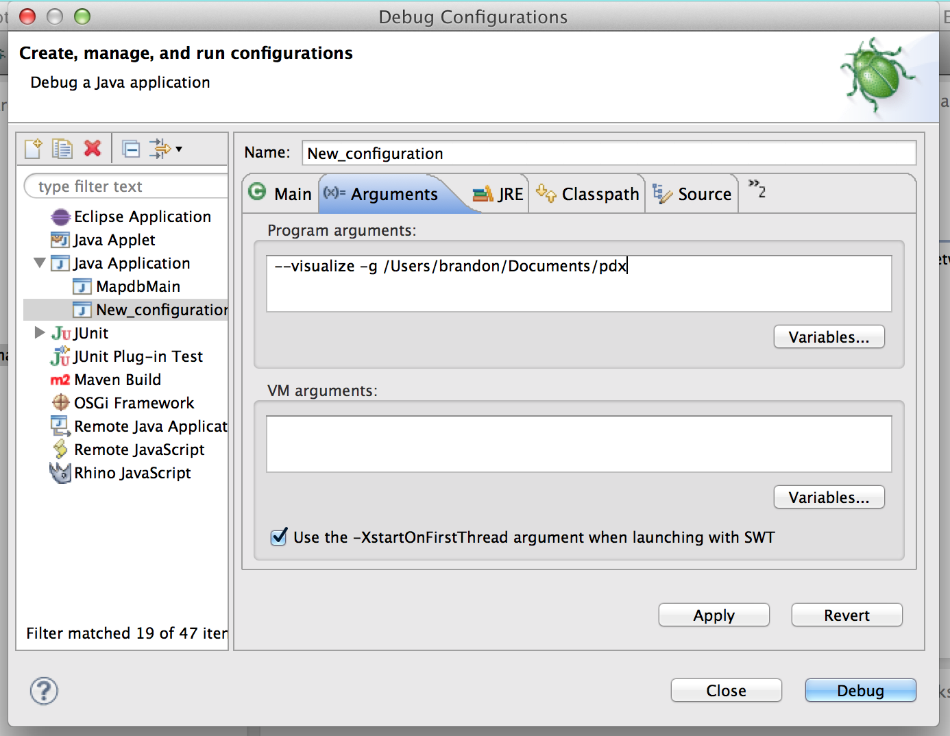Select the JUnit tree entry
Image resolution: width=950 pixels, height=736 pixels.
point(91,333)
